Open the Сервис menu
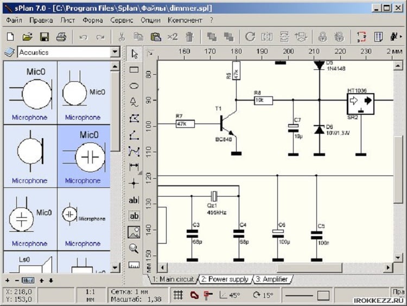The width and height of the screenshot is (407, 306). [x=122, y=20]
